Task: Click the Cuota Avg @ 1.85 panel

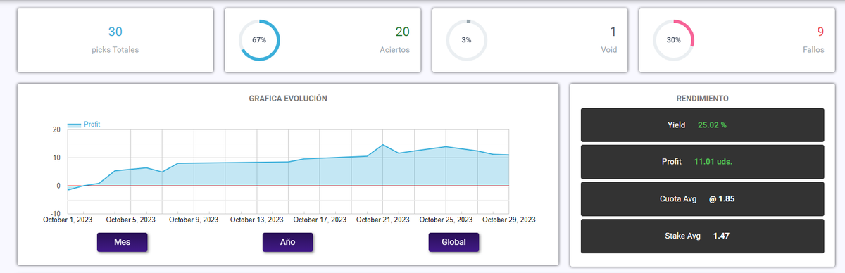Action: click(x=702, y=199)
